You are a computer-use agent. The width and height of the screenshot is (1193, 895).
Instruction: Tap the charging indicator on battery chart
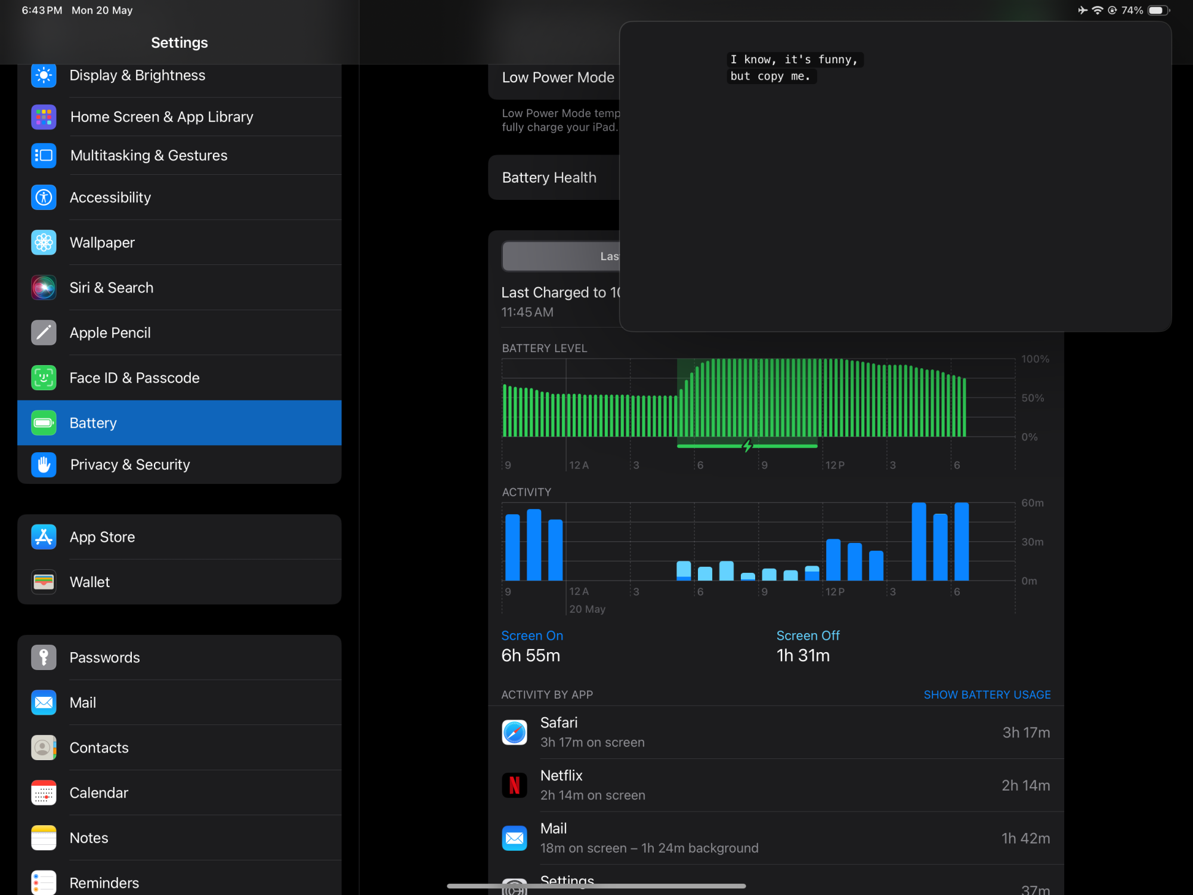pyautogui.click(x=747, y=446)
